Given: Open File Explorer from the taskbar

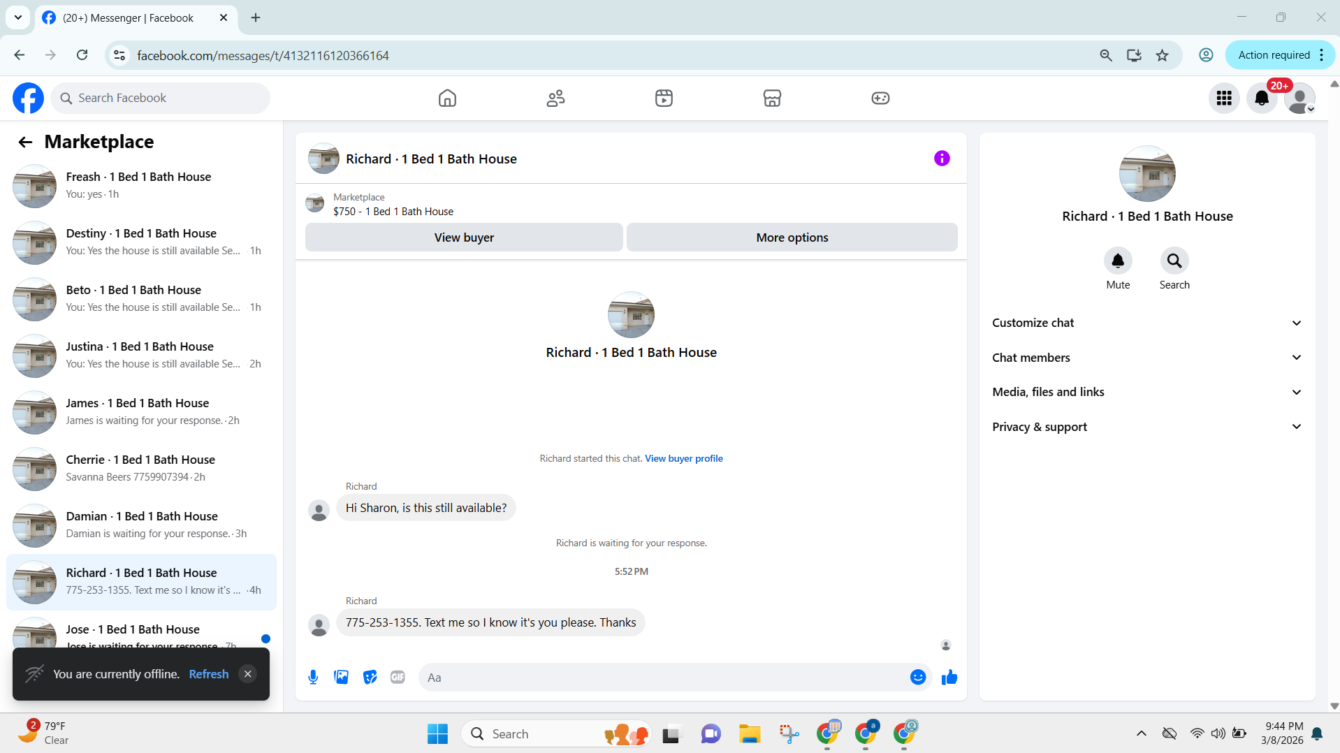Looking at the screenshot, I should coord(750,733).
